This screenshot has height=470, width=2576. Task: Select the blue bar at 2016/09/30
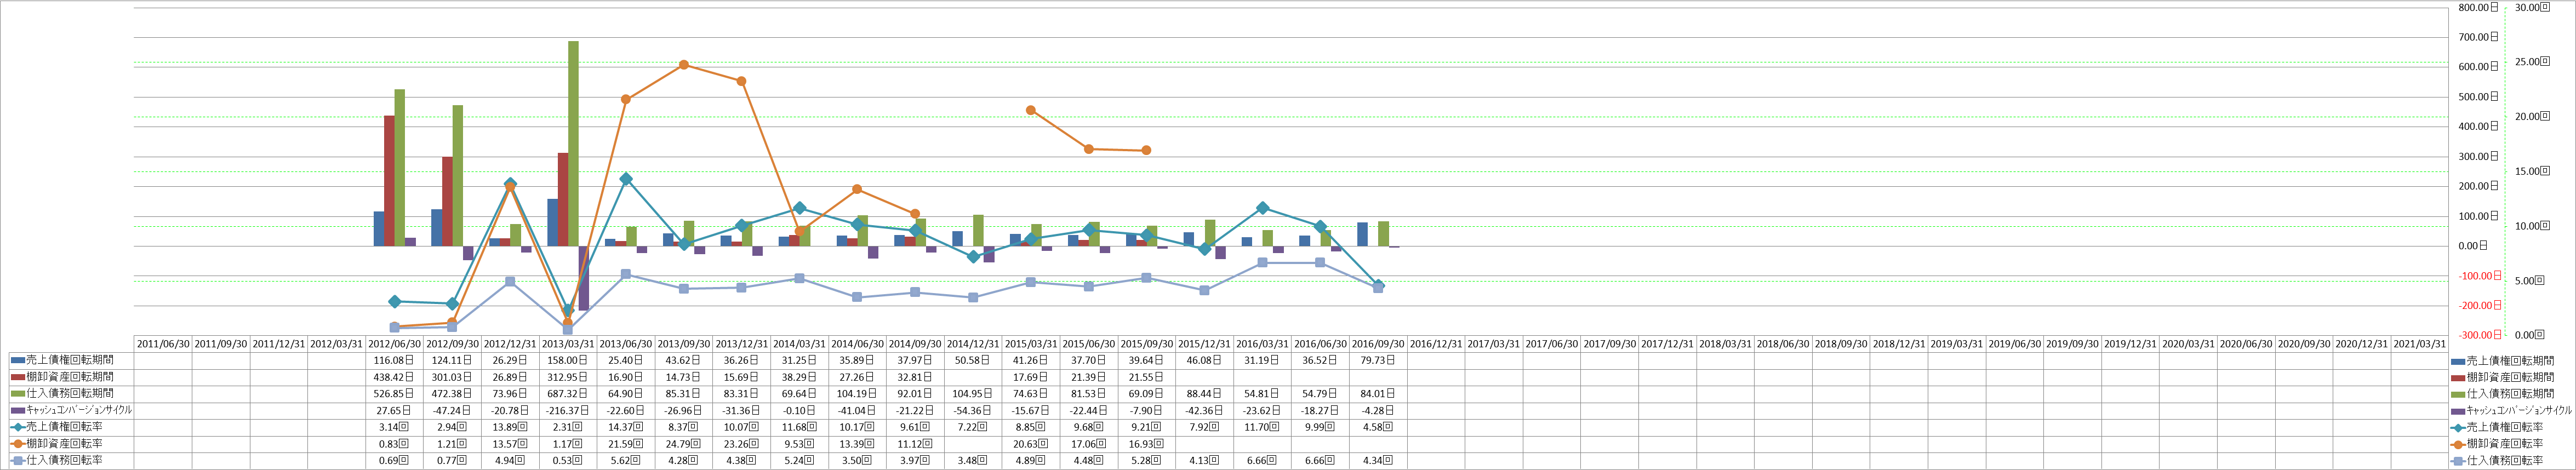(x=1362, y=234)
